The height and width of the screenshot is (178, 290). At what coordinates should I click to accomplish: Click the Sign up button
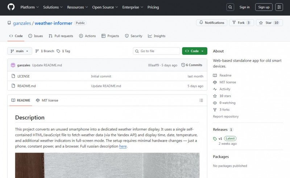pyautogui.click(x=264, y=7)
